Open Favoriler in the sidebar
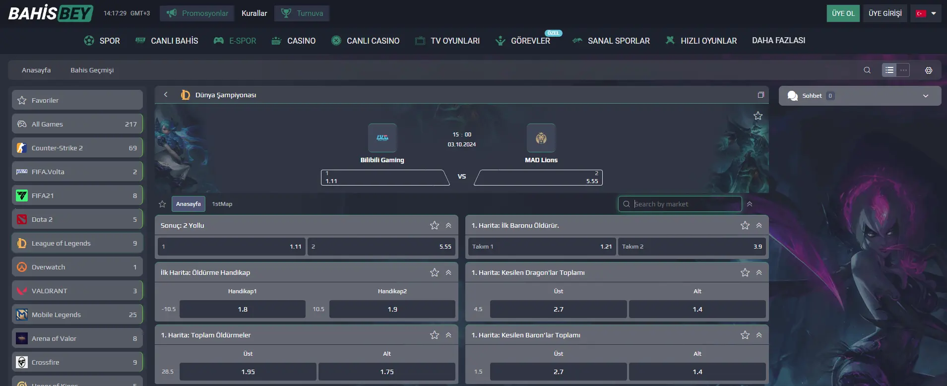 point(77,100)
